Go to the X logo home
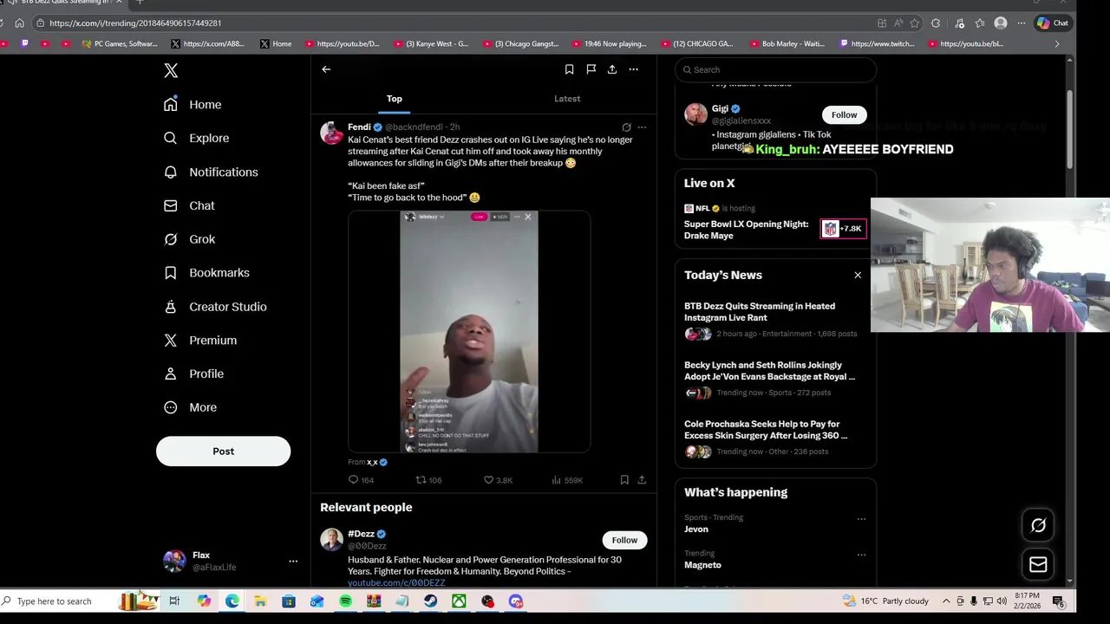 tap(171, 71)
